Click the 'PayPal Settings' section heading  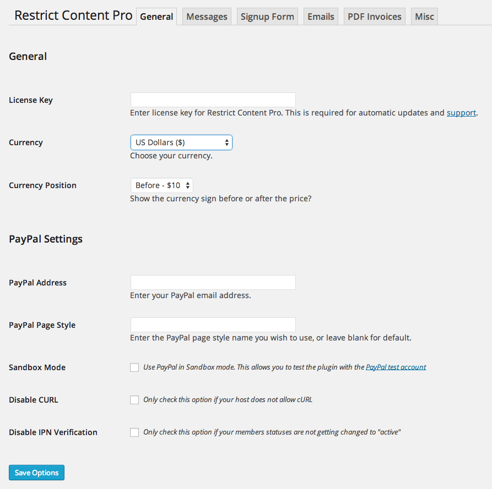tap(46, 239)
